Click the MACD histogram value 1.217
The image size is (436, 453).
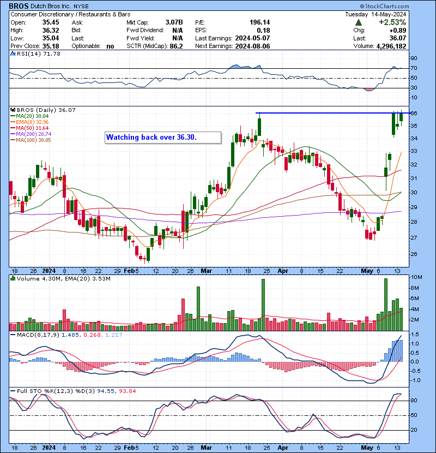114,335
